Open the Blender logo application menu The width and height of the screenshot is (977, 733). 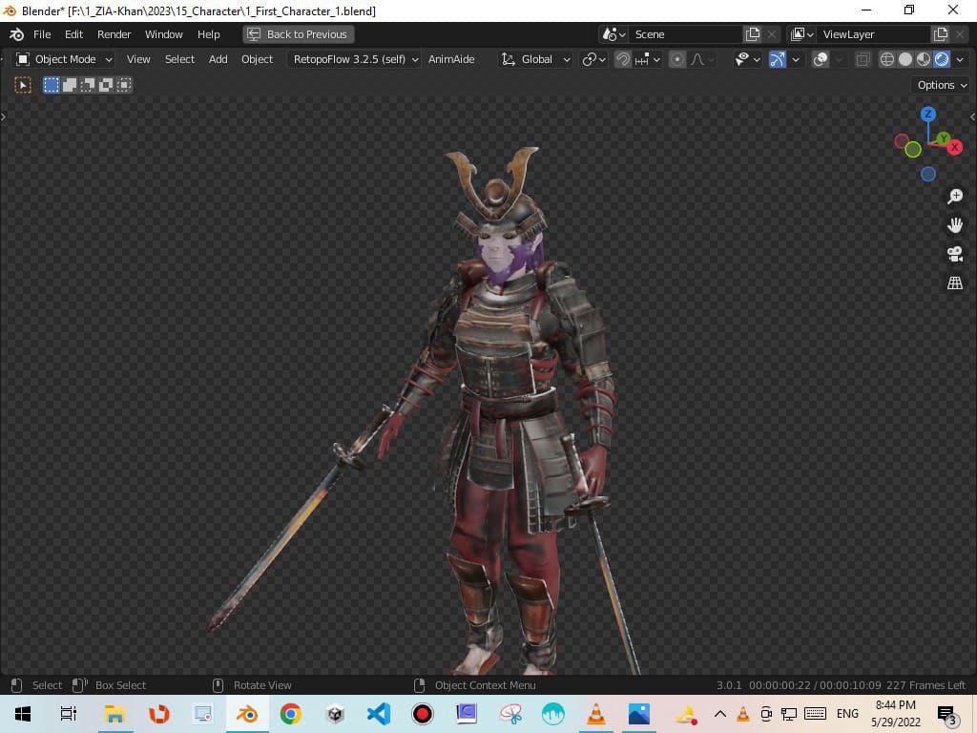[x=17, y=34]
